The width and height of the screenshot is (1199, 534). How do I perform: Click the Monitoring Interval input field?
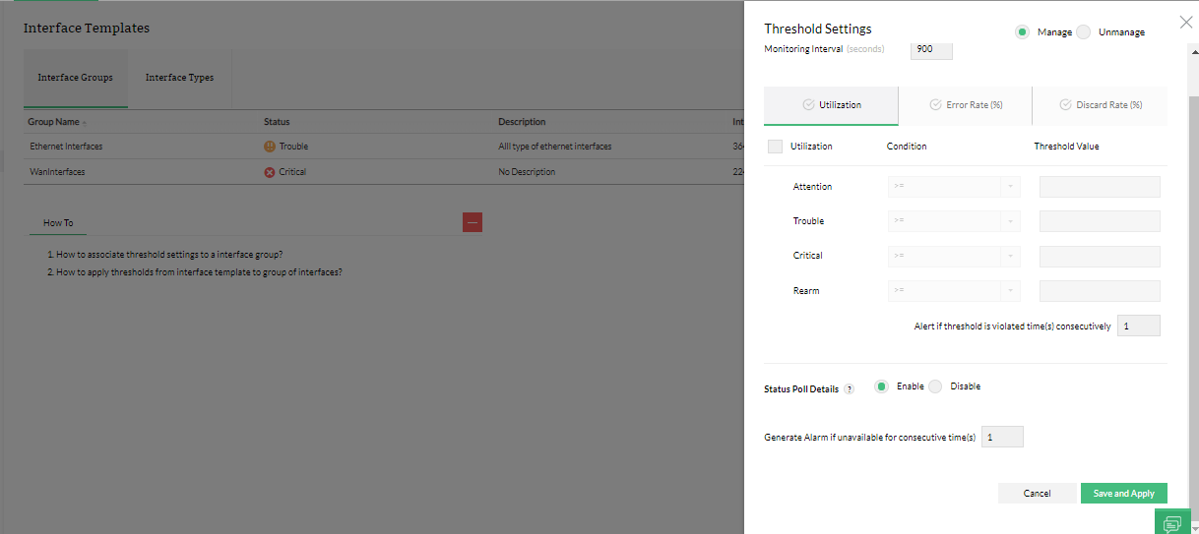(931, 49)
